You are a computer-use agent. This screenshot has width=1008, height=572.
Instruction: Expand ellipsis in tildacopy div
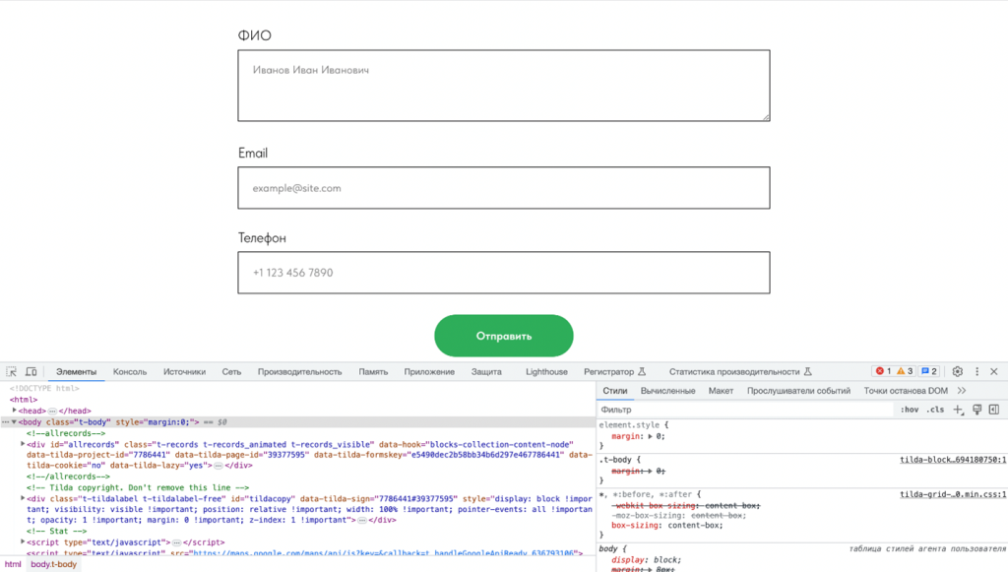(362, 520)
